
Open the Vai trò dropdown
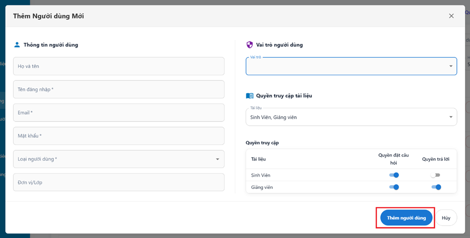pyautogui.click(x=351, y=66)
